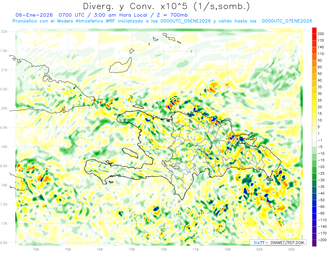
Task: Click the '69W' longitude label
Action: (259, 249)
